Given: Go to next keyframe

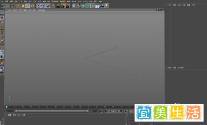Looking at the screenshot, I should 121,111.
